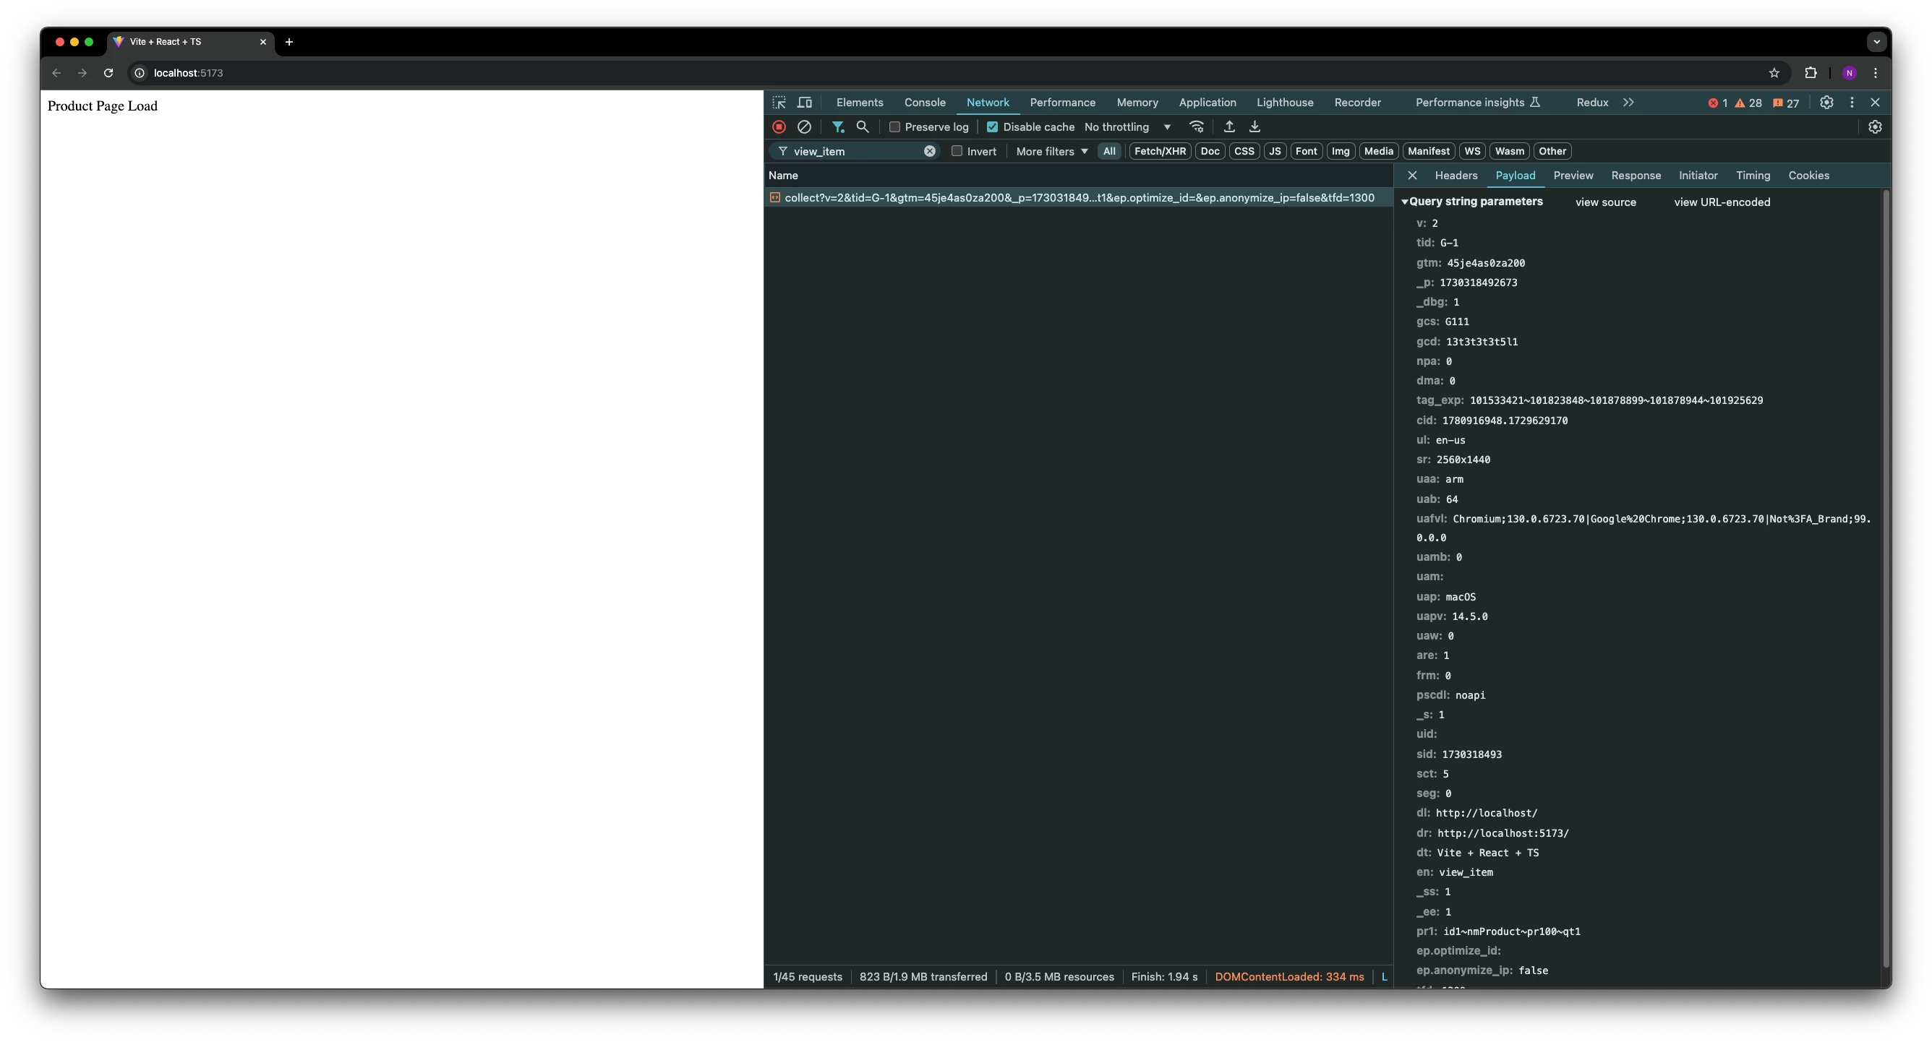Uncheck Disable cache checkbox
Viewport: 1932px width, 1042px height.
[992, 127]
